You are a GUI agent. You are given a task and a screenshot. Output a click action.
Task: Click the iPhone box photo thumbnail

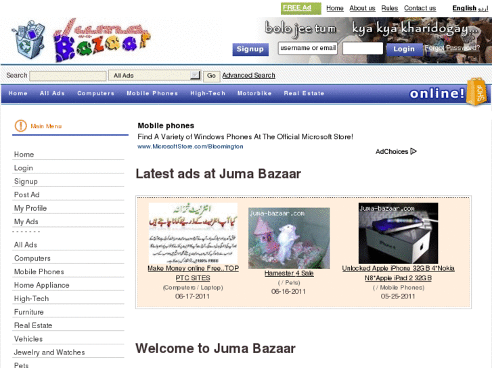[x=398, y=234]
